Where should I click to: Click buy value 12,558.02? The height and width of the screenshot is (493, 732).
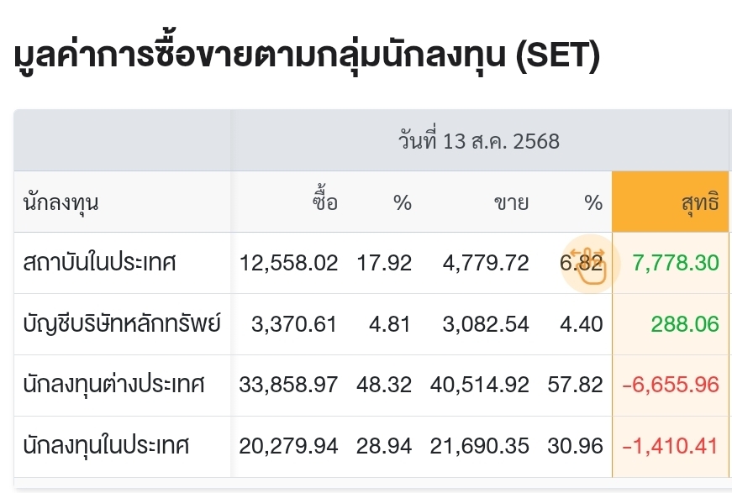click(288, 263)
